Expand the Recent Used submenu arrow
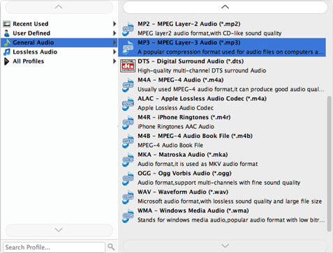This screenshot has height=253, width=333. pyautogui.click(x=114, y=24)
